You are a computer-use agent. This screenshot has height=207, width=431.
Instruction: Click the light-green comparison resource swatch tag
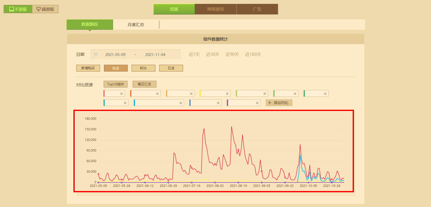coord(237,93)
